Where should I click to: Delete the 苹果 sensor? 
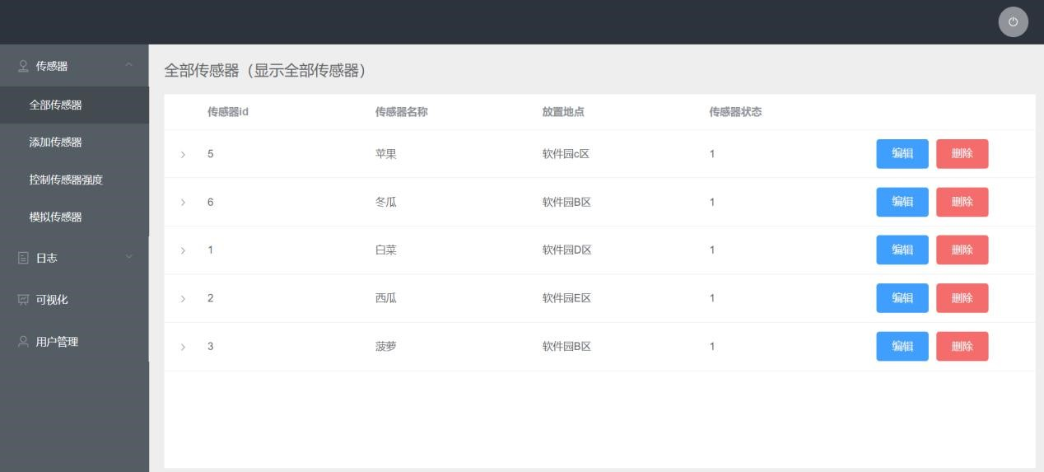(x=962, y=154)
